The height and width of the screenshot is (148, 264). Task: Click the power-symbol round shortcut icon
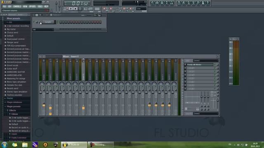click(179, 3)
